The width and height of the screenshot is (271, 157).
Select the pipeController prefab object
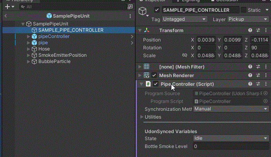pyautogui.click(x=54, y=36)
